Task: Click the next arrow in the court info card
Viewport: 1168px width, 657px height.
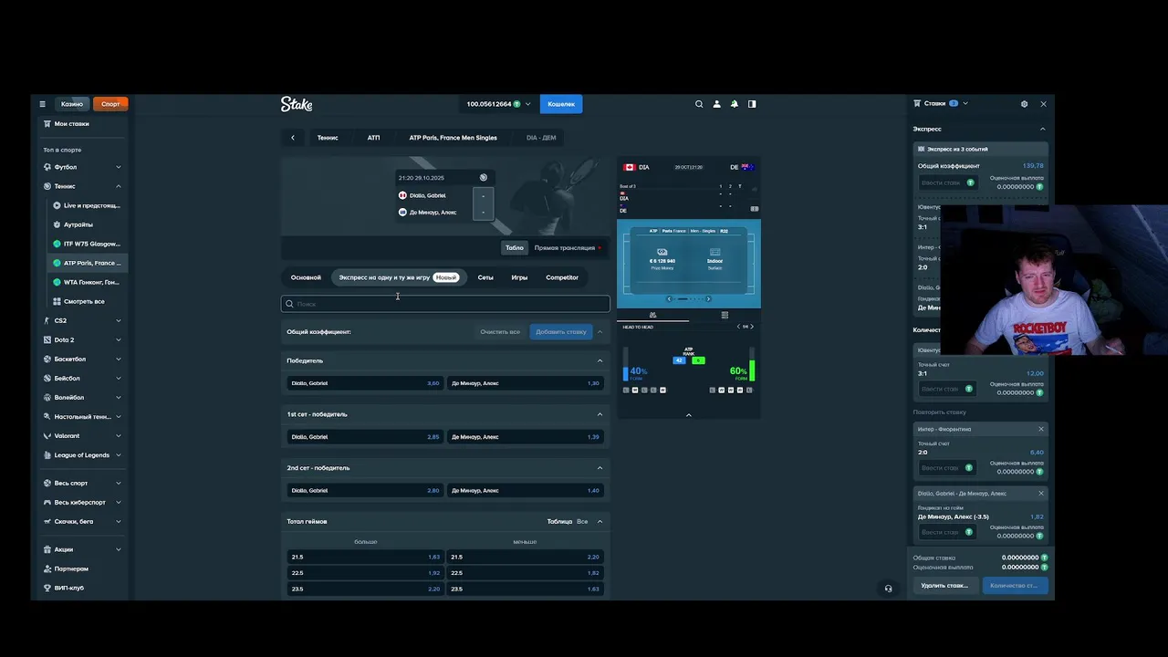Action: point(708,298)
